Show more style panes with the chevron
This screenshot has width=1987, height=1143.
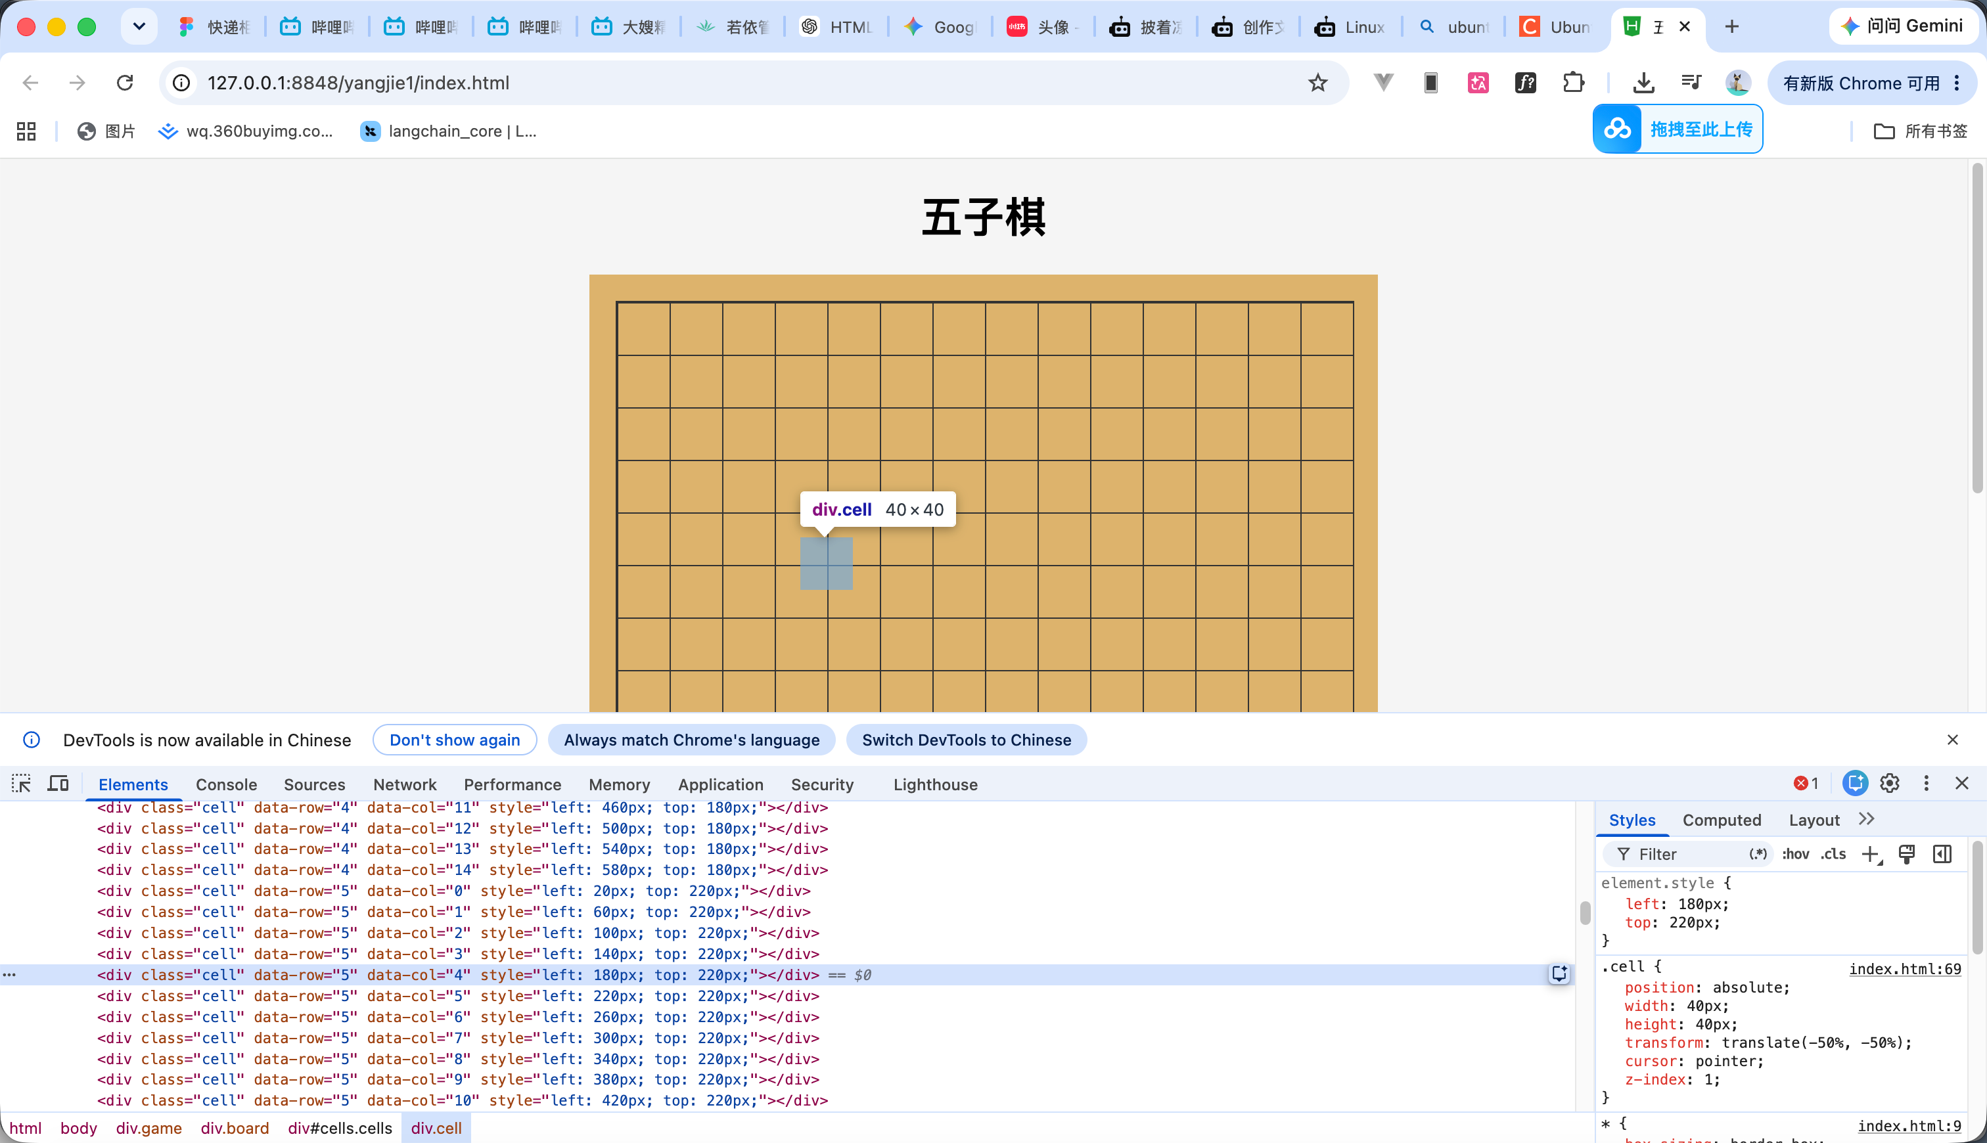pyautogui.click(x=1866, y=818)
